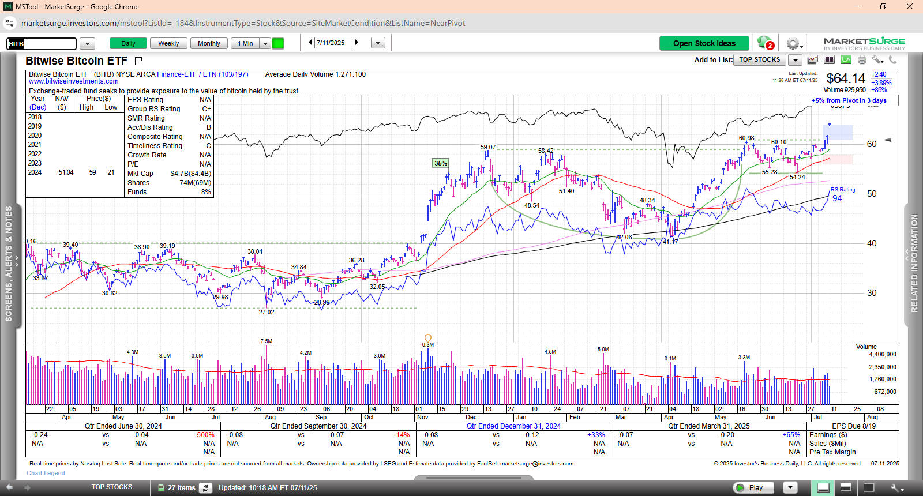Switch to the Weekly chart
923x496 pixels.
168,43
